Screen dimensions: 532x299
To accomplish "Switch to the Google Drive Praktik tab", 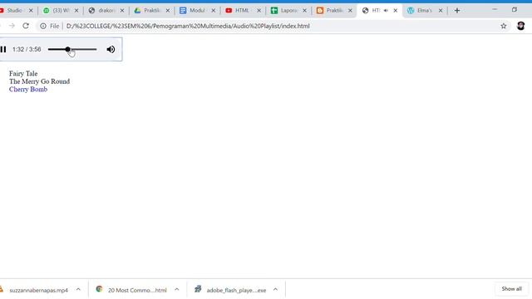I will point(151,11).
